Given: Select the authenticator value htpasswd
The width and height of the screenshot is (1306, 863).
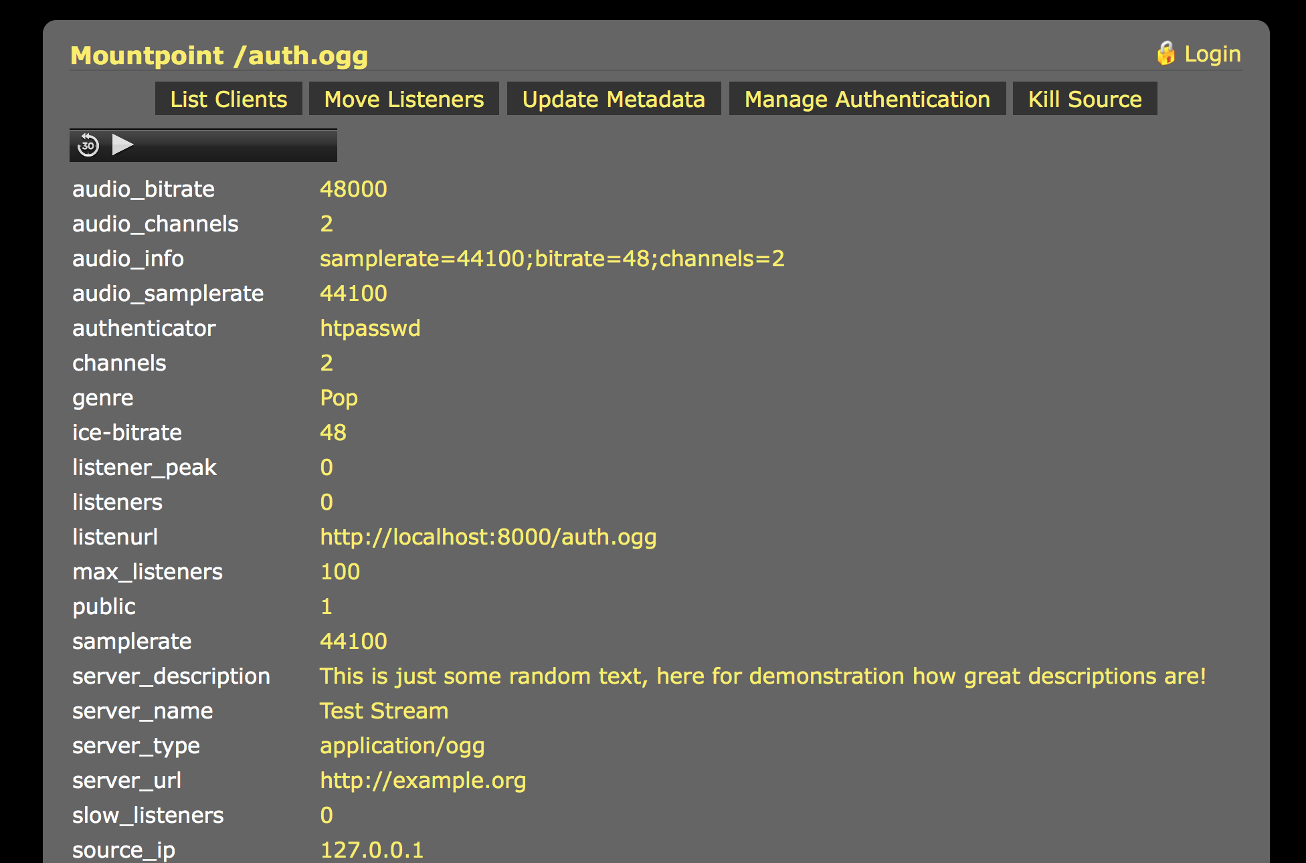Looking at the screenshot, I should click(x=370, y=328).
